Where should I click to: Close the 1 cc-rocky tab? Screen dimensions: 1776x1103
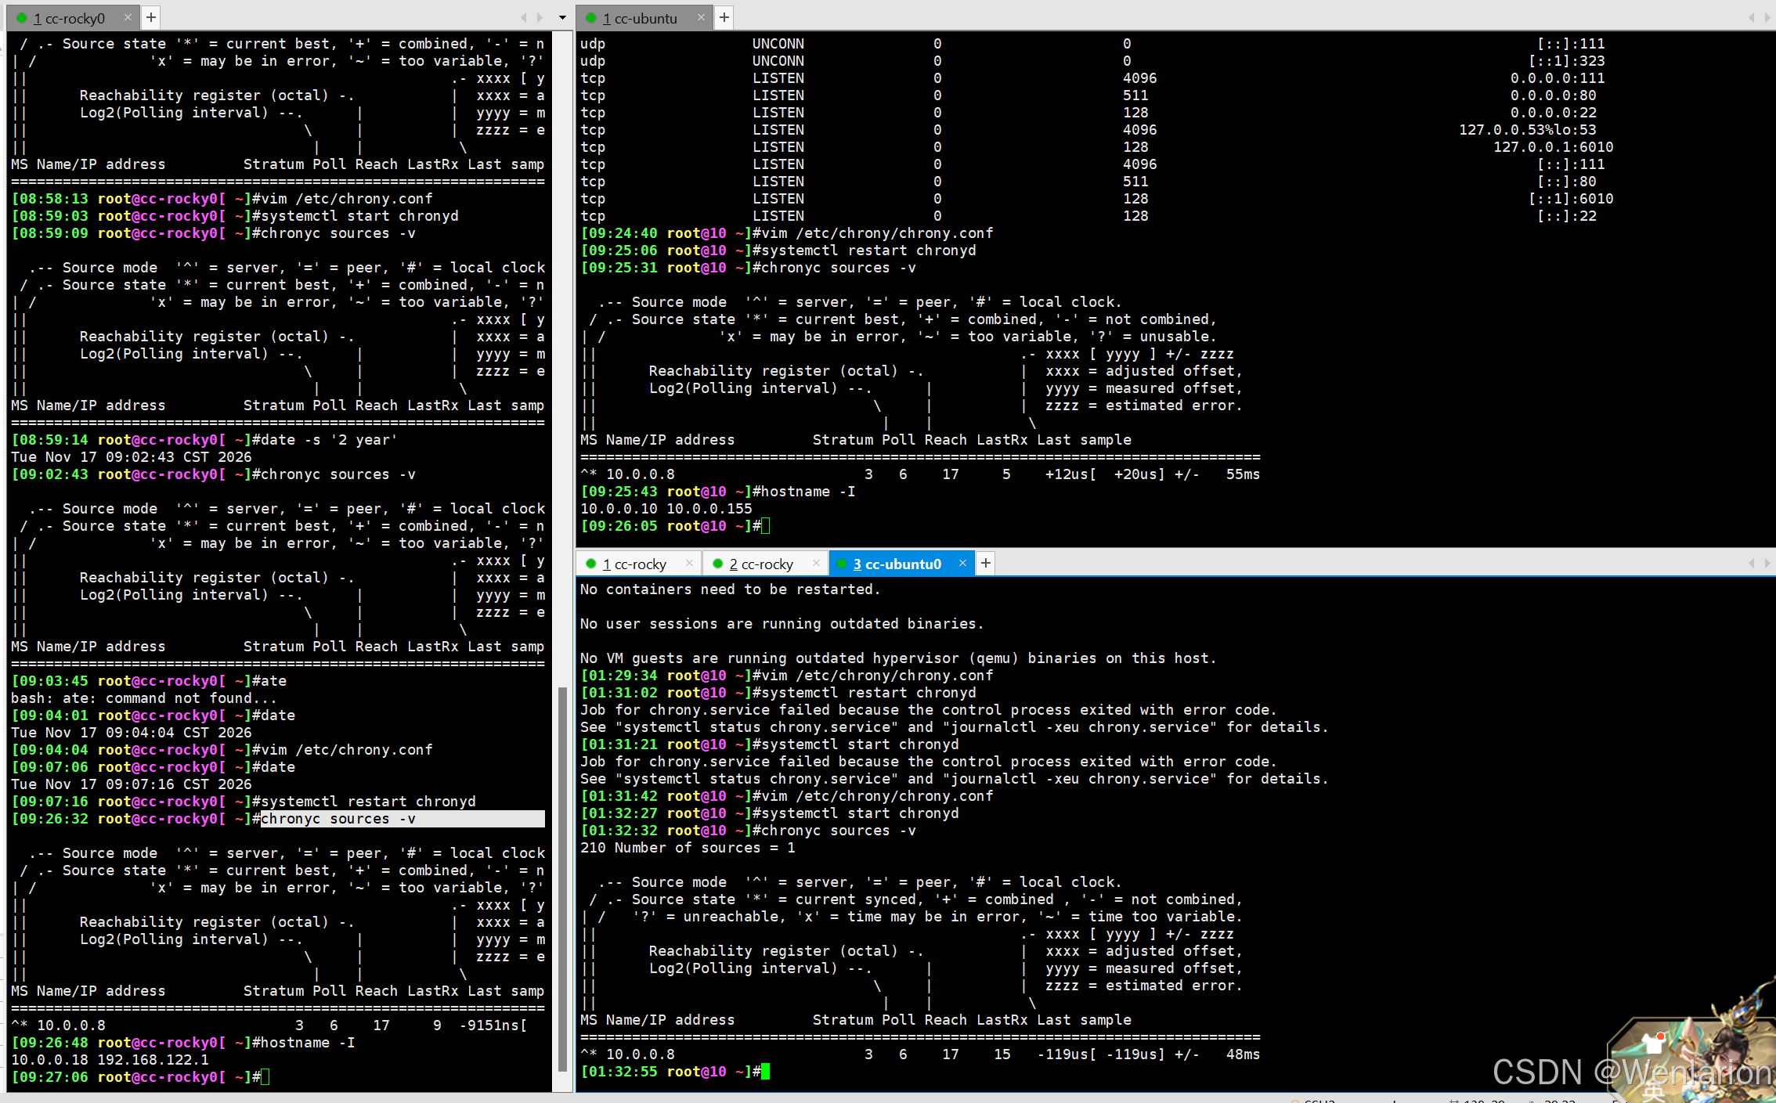(x=689, y=563)
